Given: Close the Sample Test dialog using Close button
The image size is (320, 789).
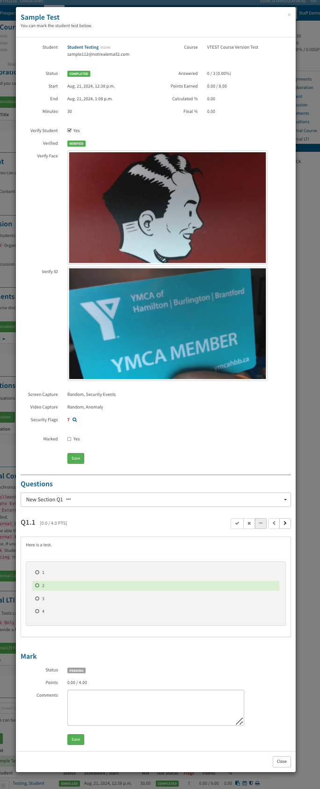Looking at the screenshot, I should [282, 761].
